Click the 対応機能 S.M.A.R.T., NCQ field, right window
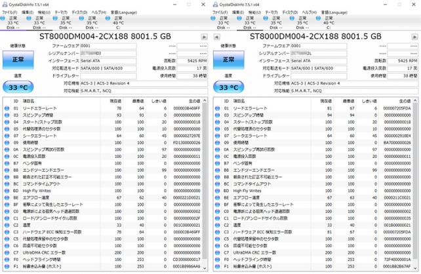 pyautogui.click(x=354, y=91)
